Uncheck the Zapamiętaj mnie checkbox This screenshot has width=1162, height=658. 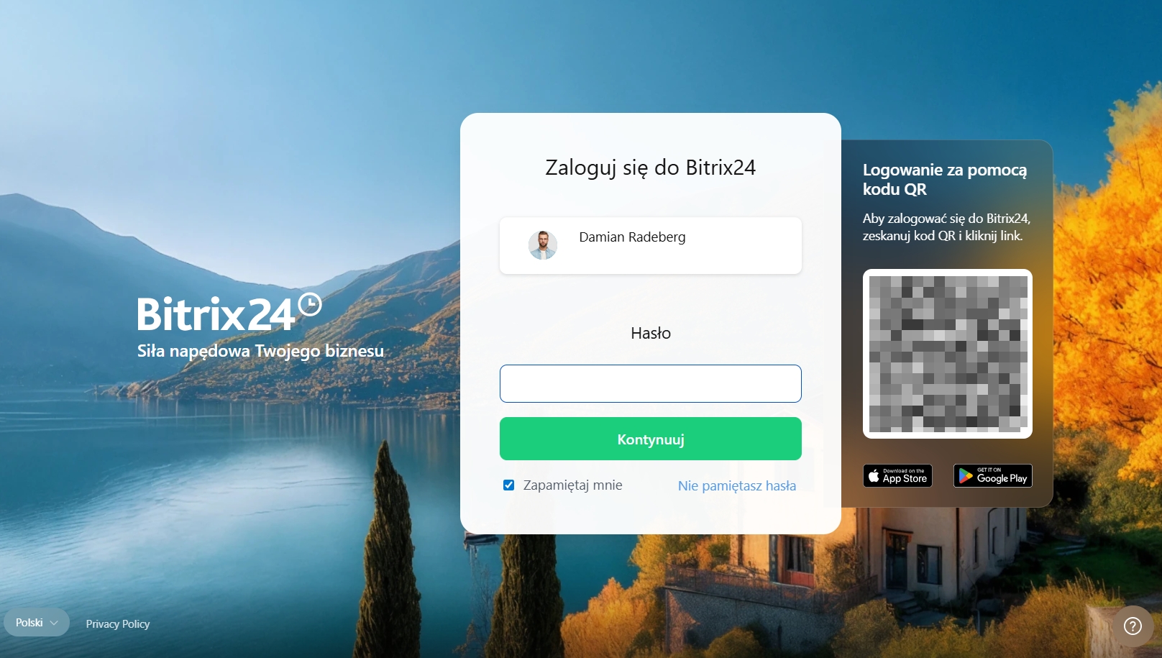coord(508,485)
